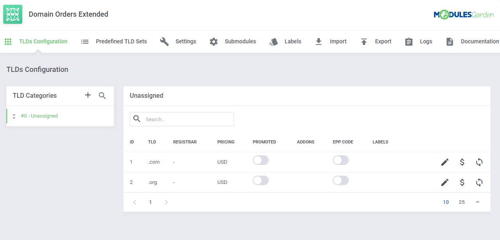Click the ID 1 link for .com
Viewport: 500px width, 240px height.
click(131, 162)
